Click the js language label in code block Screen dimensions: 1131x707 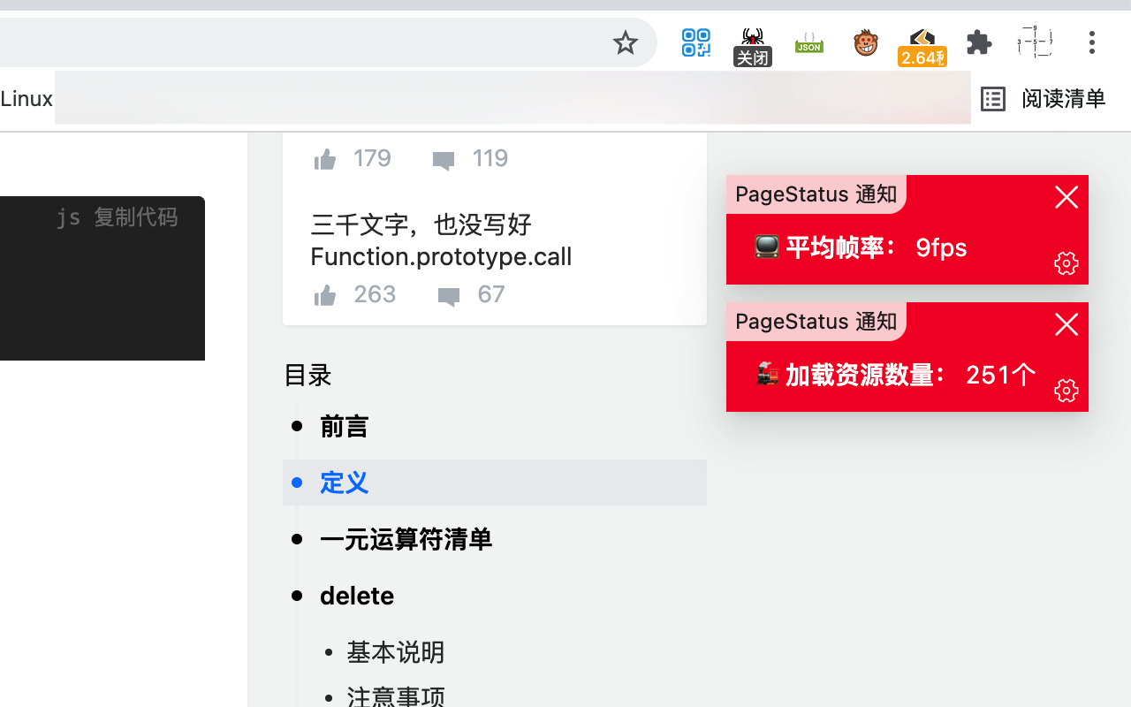tap(69, 217)
